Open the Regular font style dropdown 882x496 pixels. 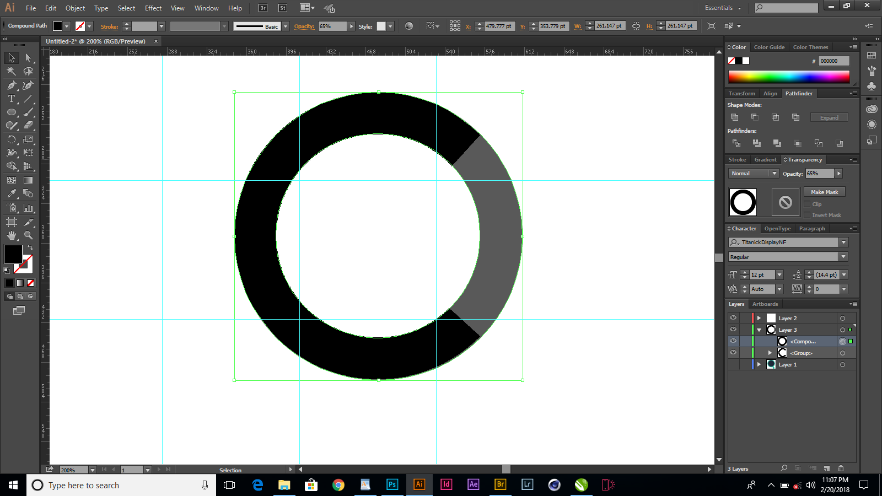(843, 257)
